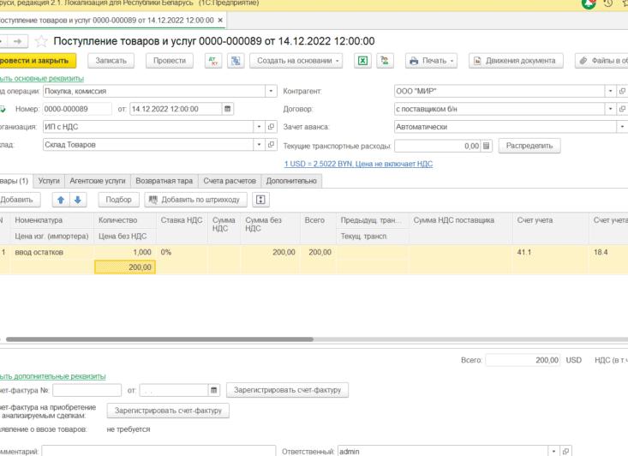Add document to favorites star
The height and width of the screenshot is (456, 628).
(41, 41)
